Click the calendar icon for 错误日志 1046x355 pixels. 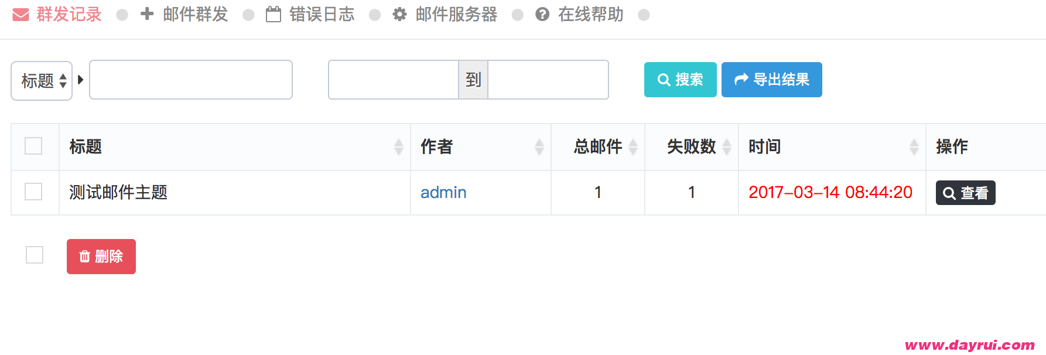pyautogui.click(x=274, y=14)
